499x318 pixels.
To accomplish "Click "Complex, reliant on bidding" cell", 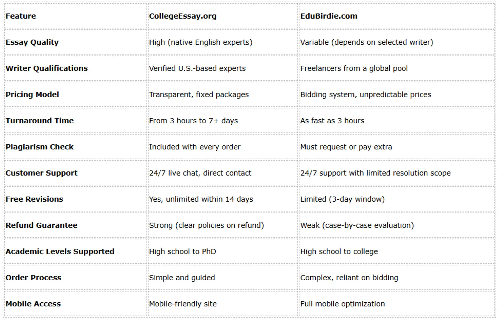I will pyautogui.click(x=349, y=278).
